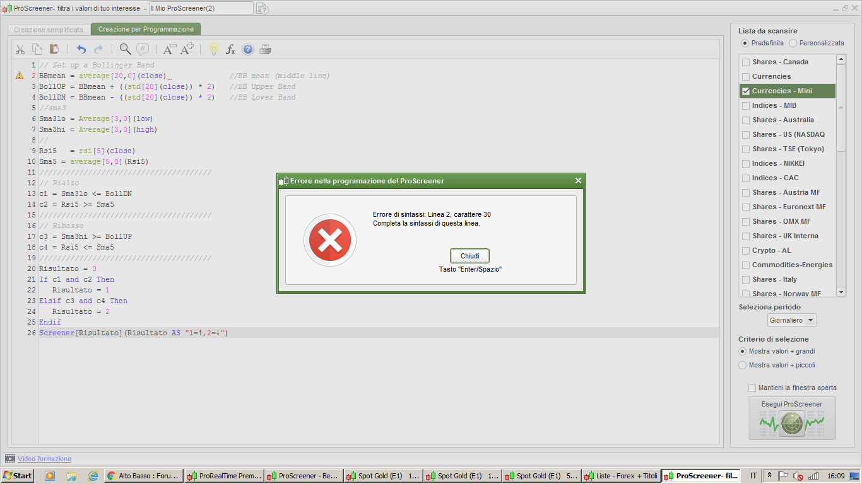
Task: Check the Indices - CAC box
Action: point(746,178)
